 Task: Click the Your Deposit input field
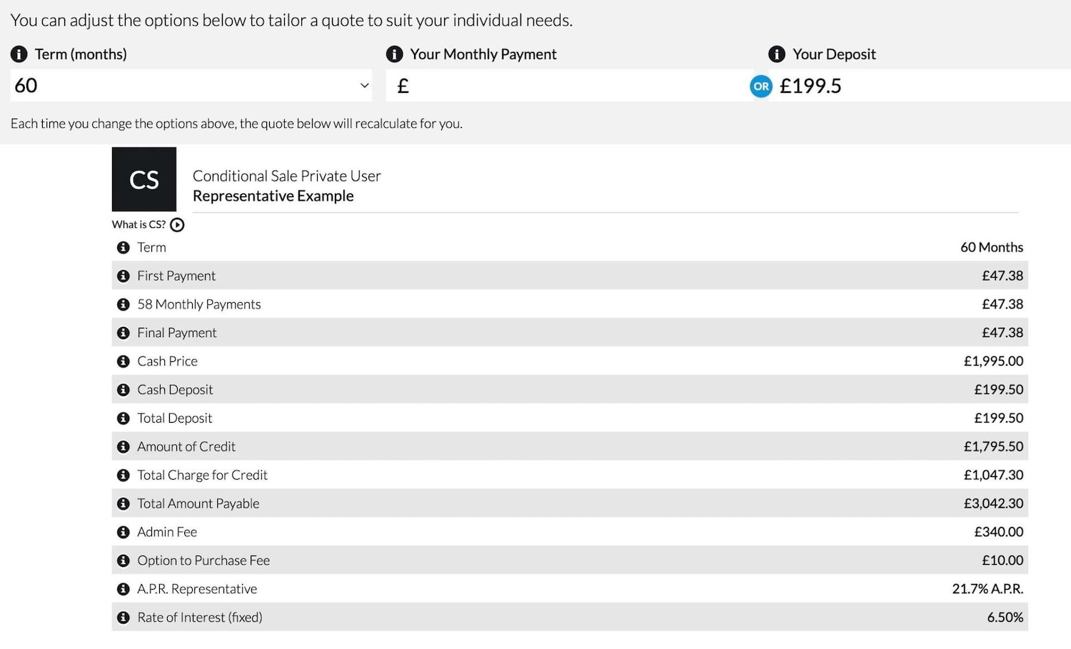click(x=921, y=86)
